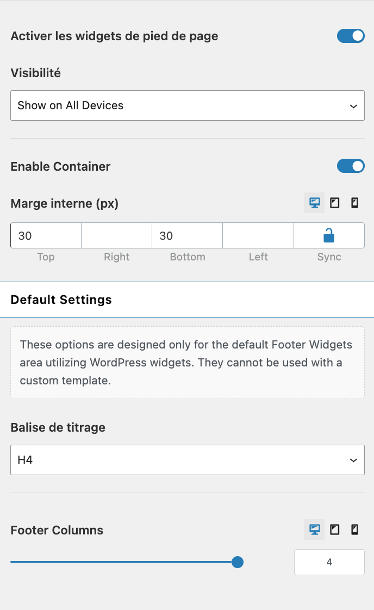This screenshot has width=374, height=610.
Task: Click the Show on All Devices text
Action: pos(71,105)
